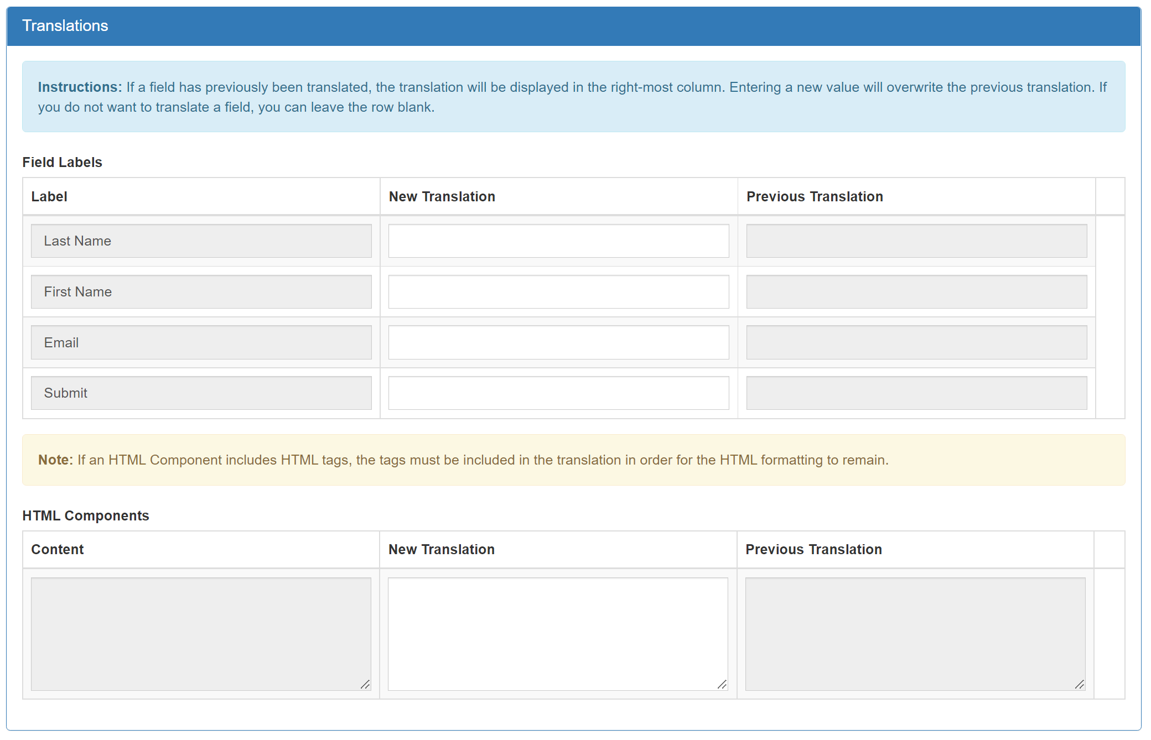Click the Last Name label field
Image resolution: width=1151 pixels, height=740 pixels.
[x=201, y=241]
